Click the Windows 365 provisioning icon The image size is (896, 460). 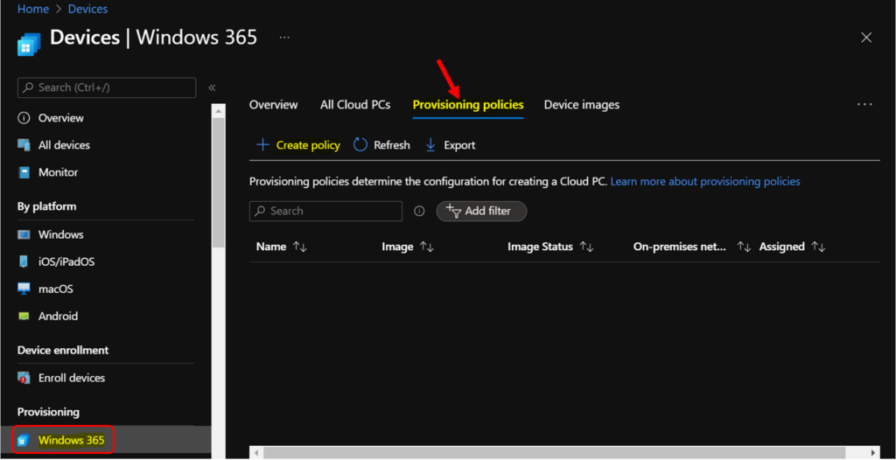point(23,440)
